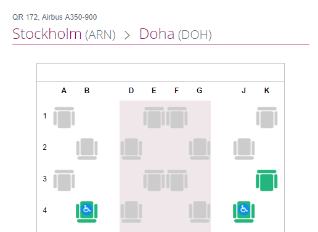Select available green seat 3K
The image size is (318, 232).
pos(266,180)
